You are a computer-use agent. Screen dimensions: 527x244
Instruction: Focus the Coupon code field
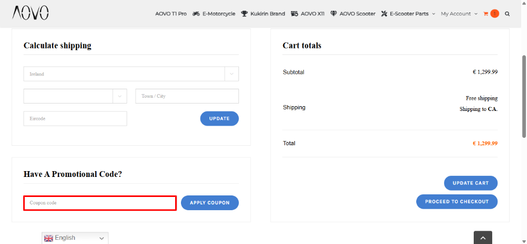coord(100,203)
